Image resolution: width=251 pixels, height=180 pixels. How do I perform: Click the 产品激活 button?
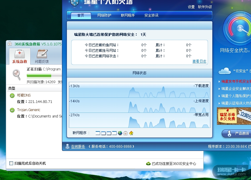point(236,133)
